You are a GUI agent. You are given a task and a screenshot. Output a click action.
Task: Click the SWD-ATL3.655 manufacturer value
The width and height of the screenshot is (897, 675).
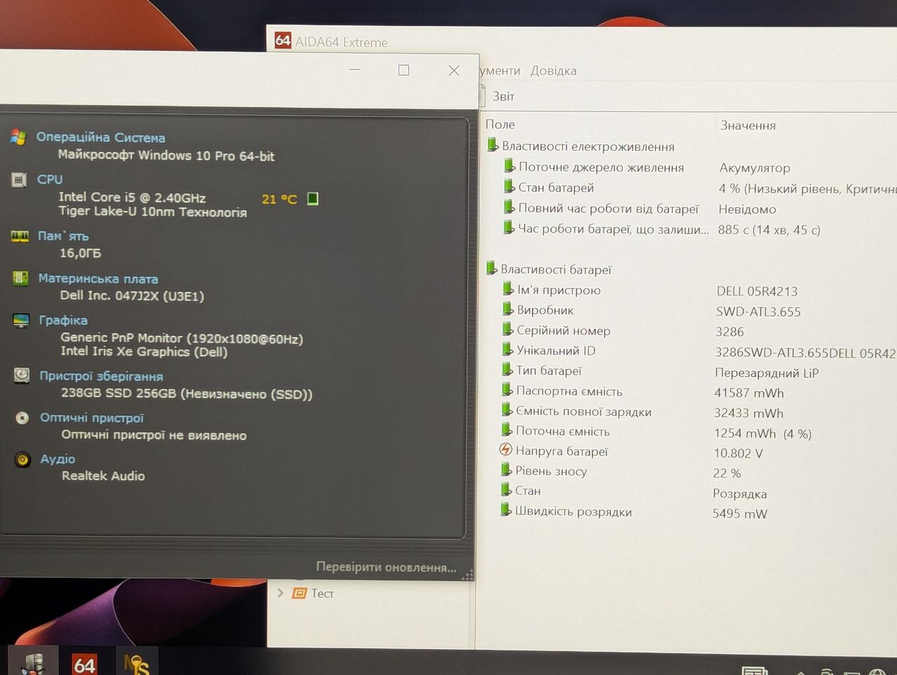pyautogui.click(x=758, y=311)
